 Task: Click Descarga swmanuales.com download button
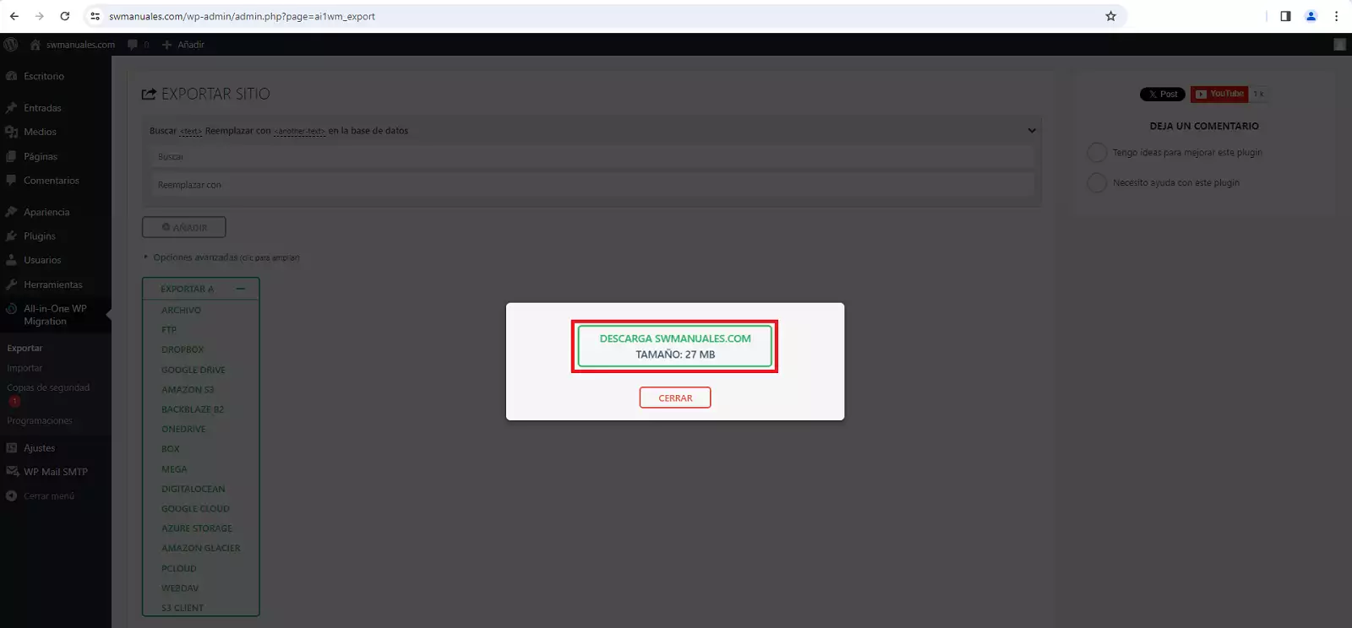675,346
